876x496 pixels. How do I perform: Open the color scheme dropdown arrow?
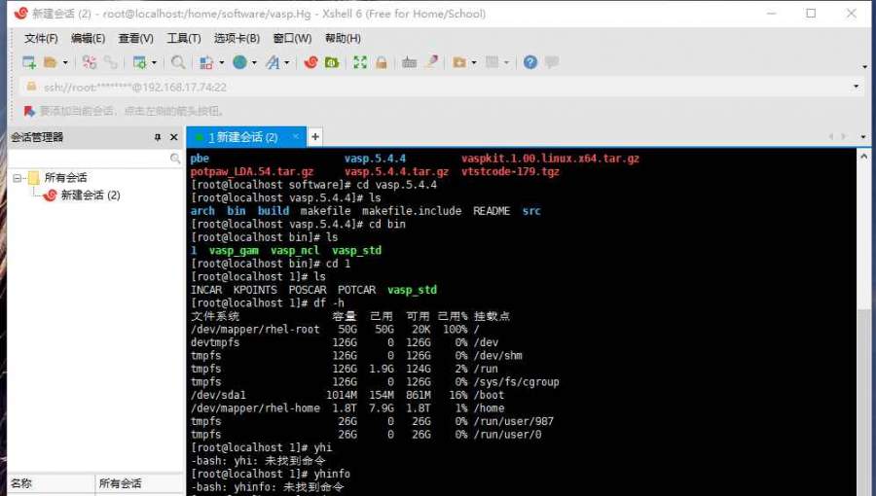222,62
